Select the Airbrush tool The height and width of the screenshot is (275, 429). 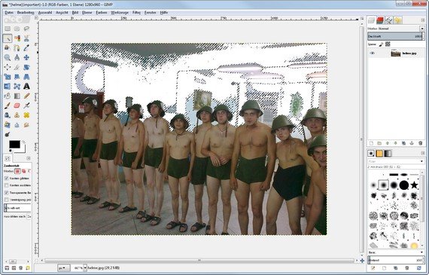[26, 105]
